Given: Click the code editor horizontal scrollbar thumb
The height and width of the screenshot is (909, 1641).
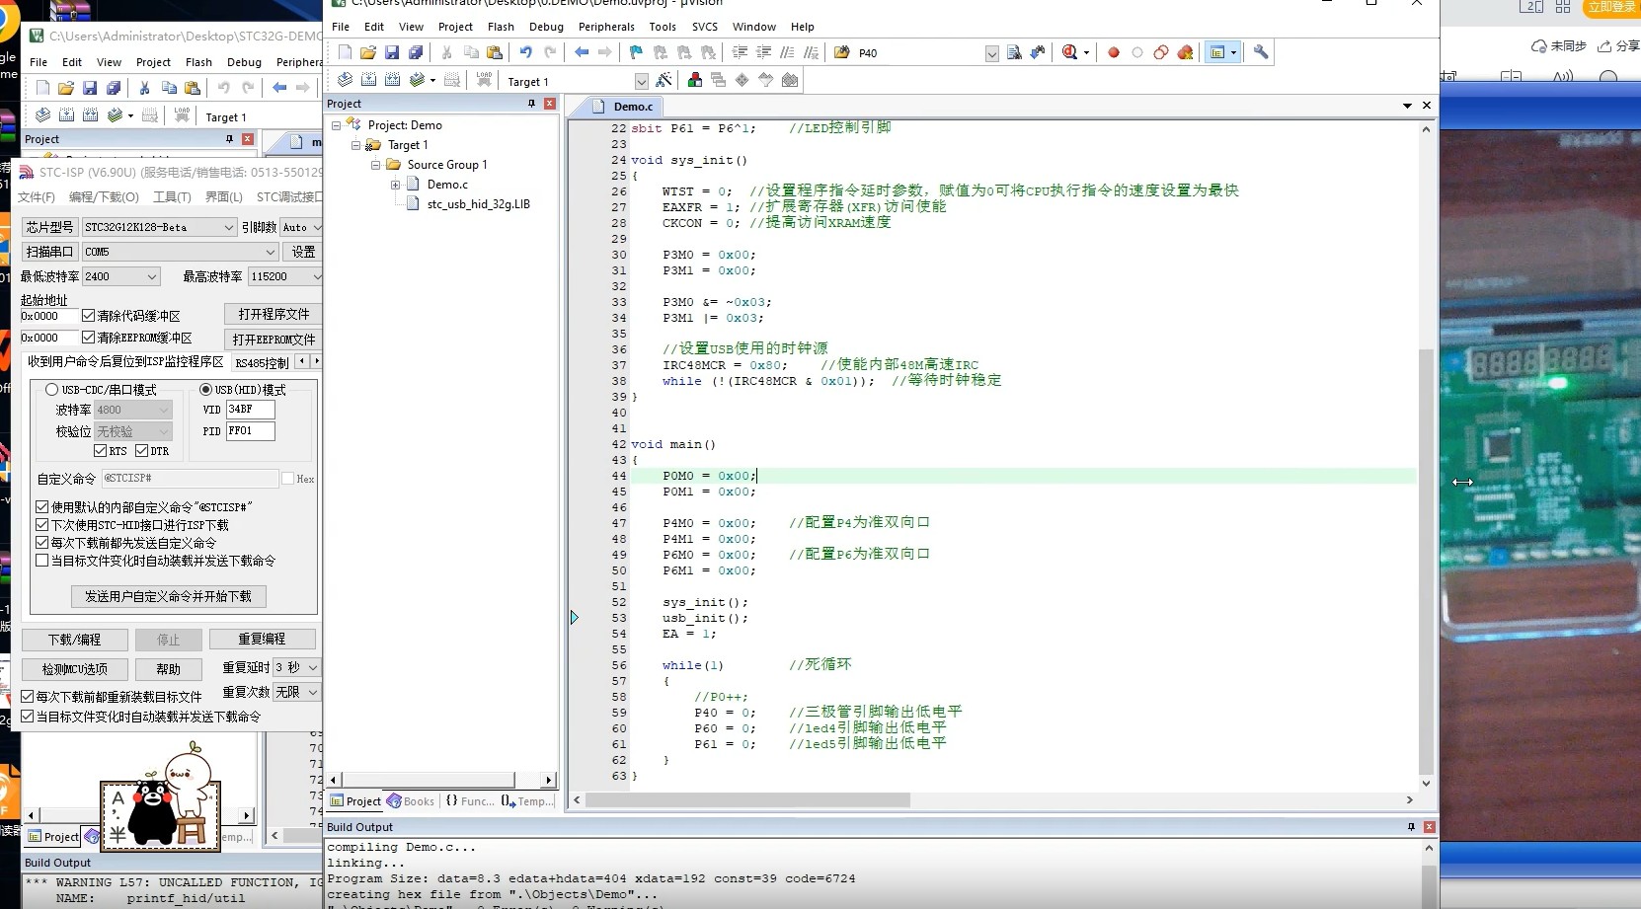Looking at the screenshot, I should click(x=747, y=799).
